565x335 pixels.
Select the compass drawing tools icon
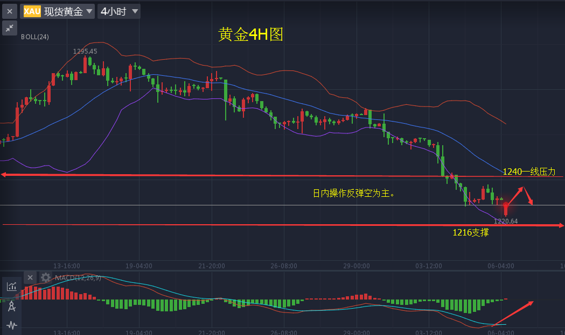click(11, 306)
